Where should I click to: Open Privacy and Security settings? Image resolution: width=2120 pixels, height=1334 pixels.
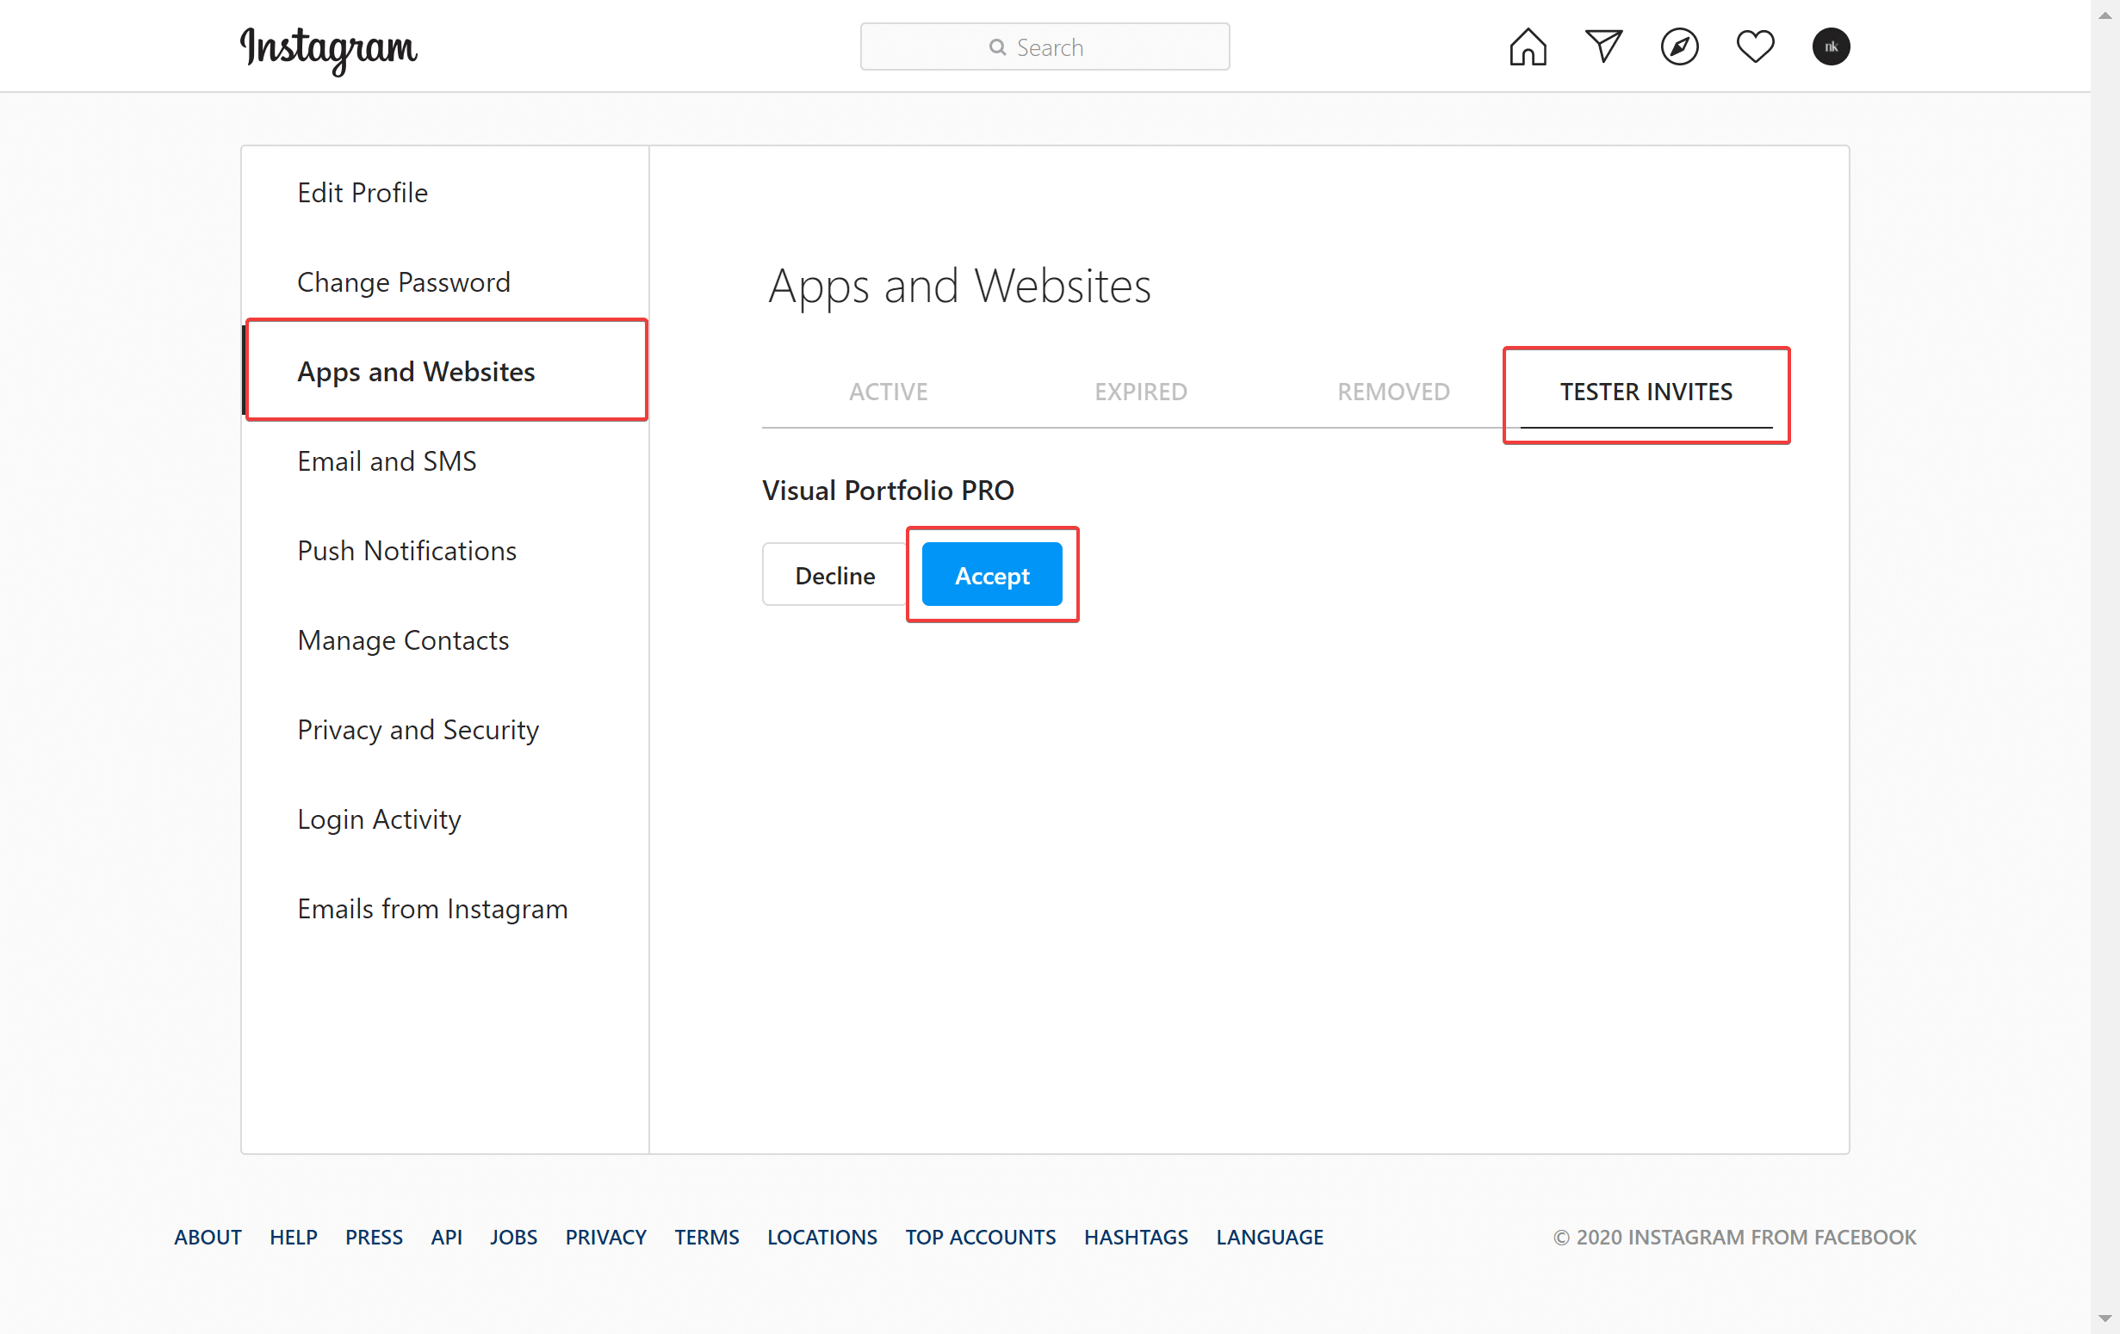[418, 730]
